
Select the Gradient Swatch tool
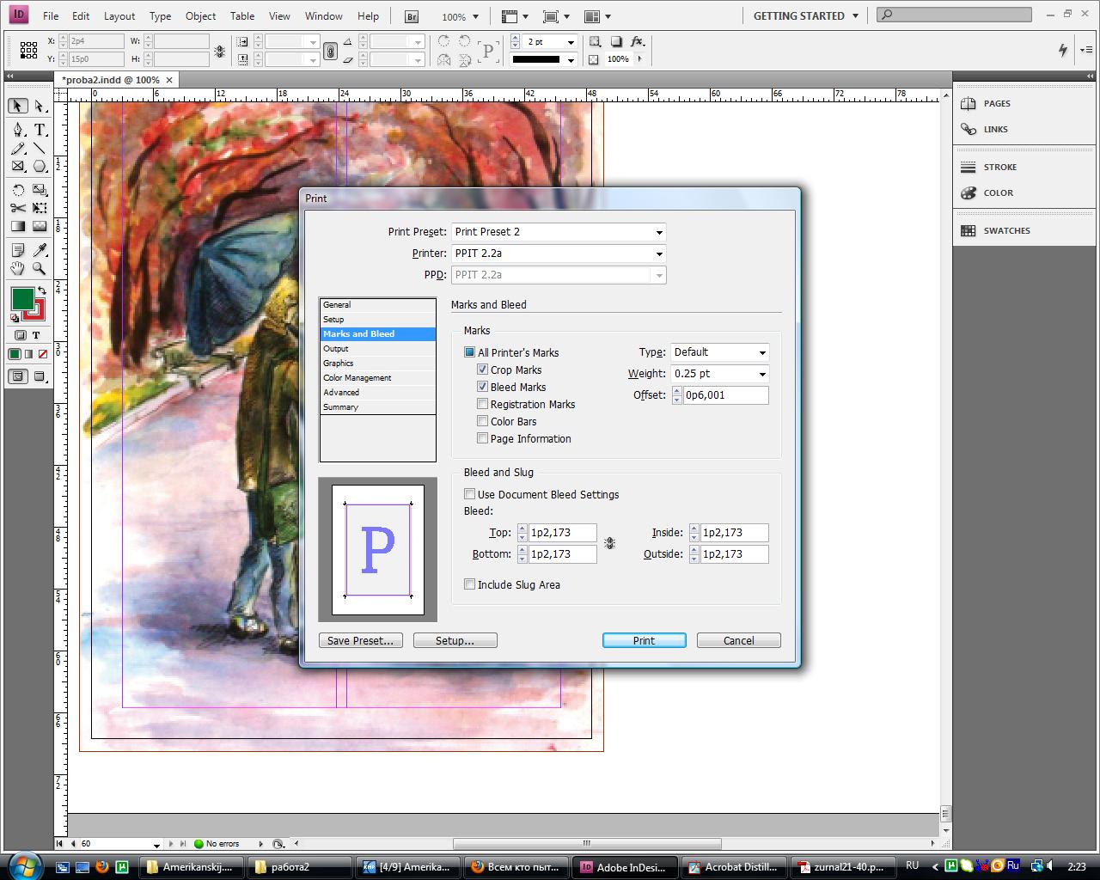tap(18, 226)
